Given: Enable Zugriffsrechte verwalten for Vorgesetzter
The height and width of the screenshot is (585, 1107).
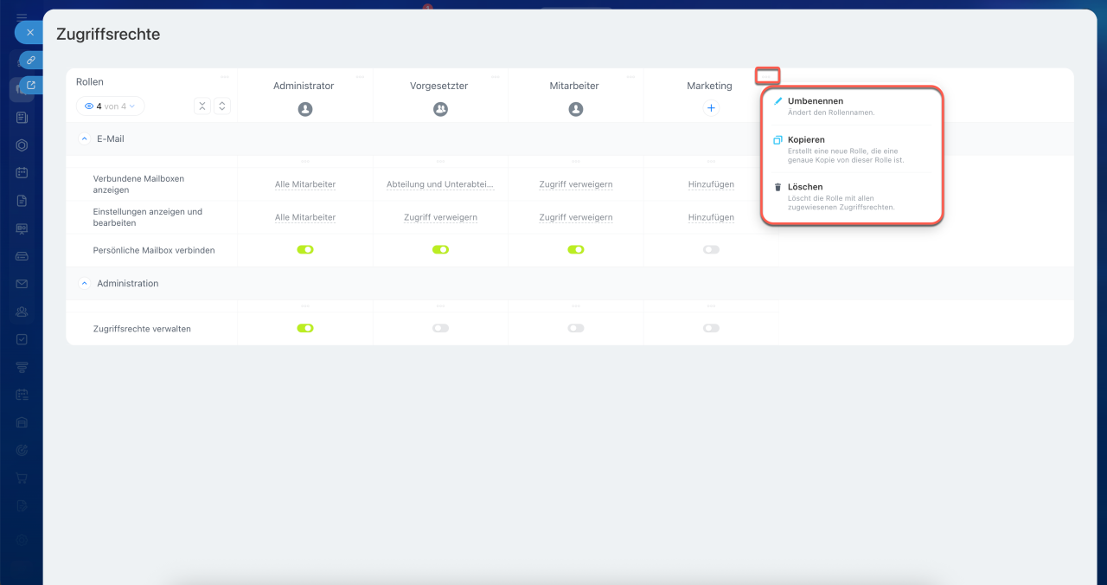Looking at the screenshot, I should point(440,328).
